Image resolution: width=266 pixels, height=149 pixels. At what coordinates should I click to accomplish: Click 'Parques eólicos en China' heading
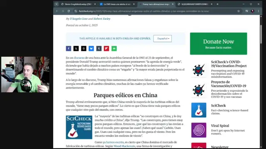tap(126, 95)
